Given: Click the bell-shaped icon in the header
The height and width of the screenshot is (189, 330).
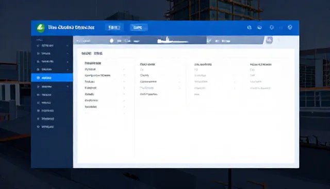Looking at the screenshot, I should [272, 27].
